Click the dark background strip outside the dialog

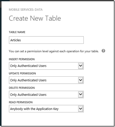coord(1,66)
